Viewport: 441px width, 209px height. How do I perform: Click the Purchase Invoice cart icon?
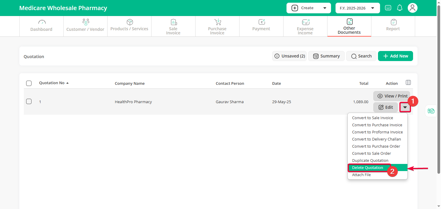point(218,22)
